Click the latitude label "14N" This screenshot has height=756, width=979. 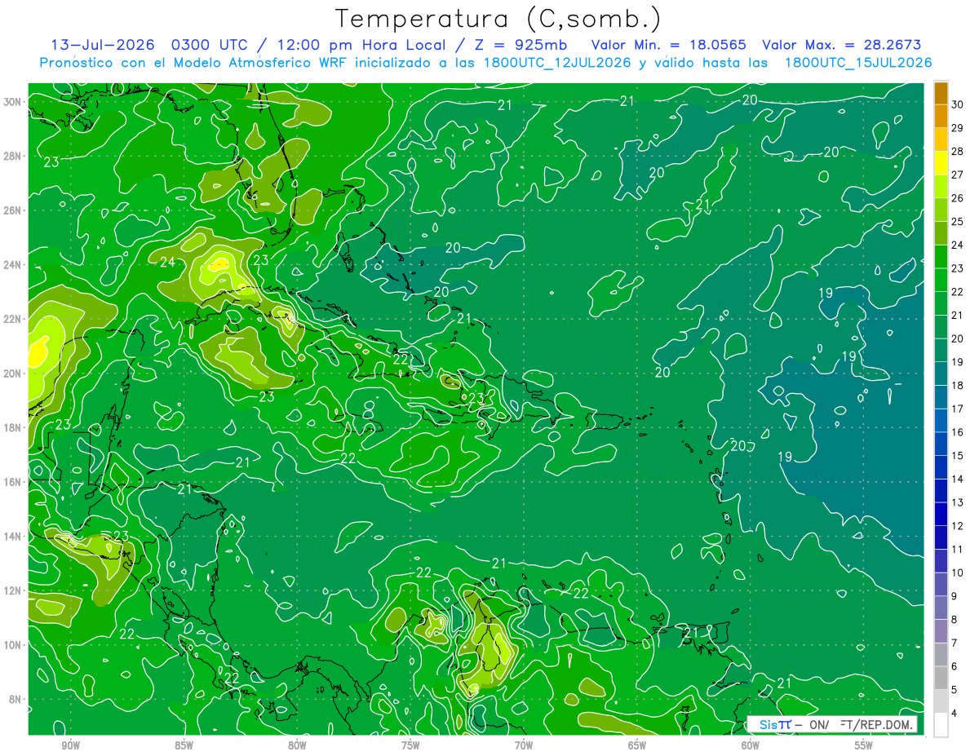click(13, 536)
